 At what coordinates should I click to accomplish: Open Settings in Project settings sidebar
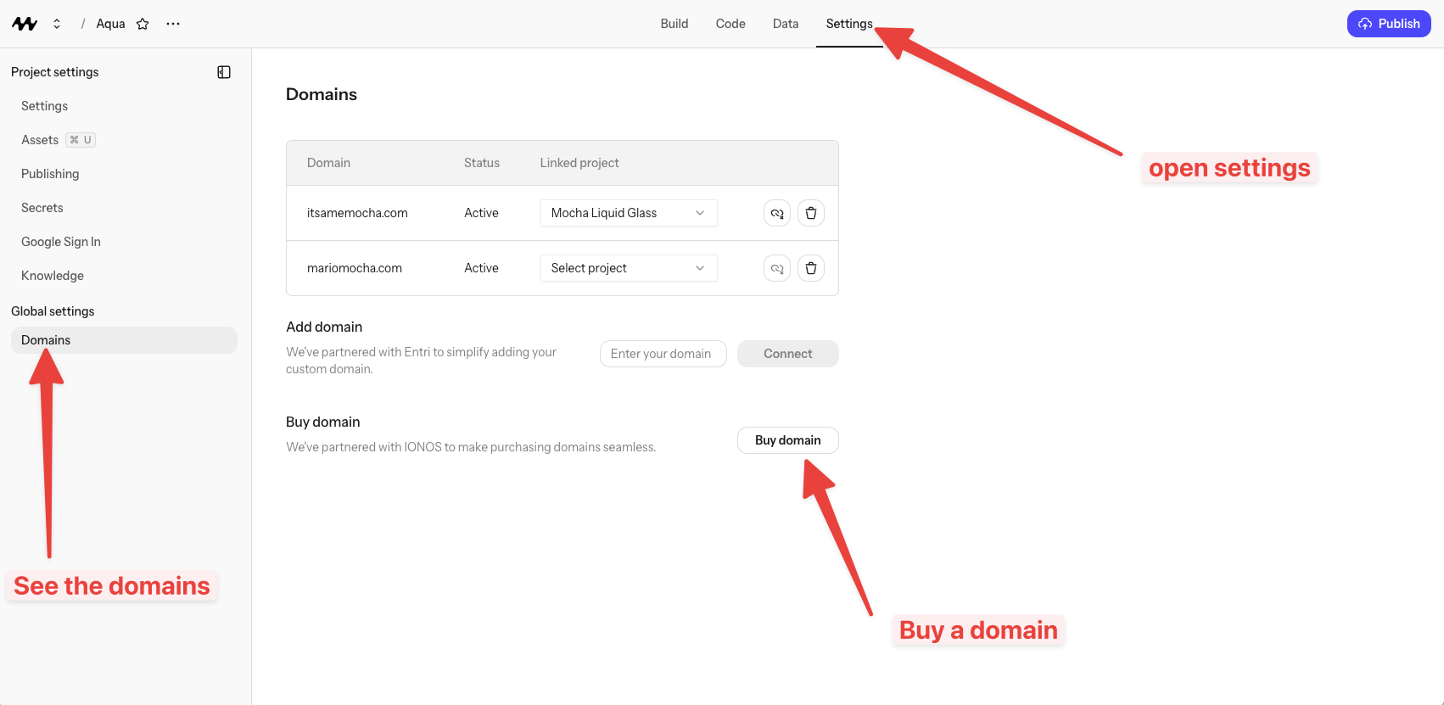coord(44,106)
